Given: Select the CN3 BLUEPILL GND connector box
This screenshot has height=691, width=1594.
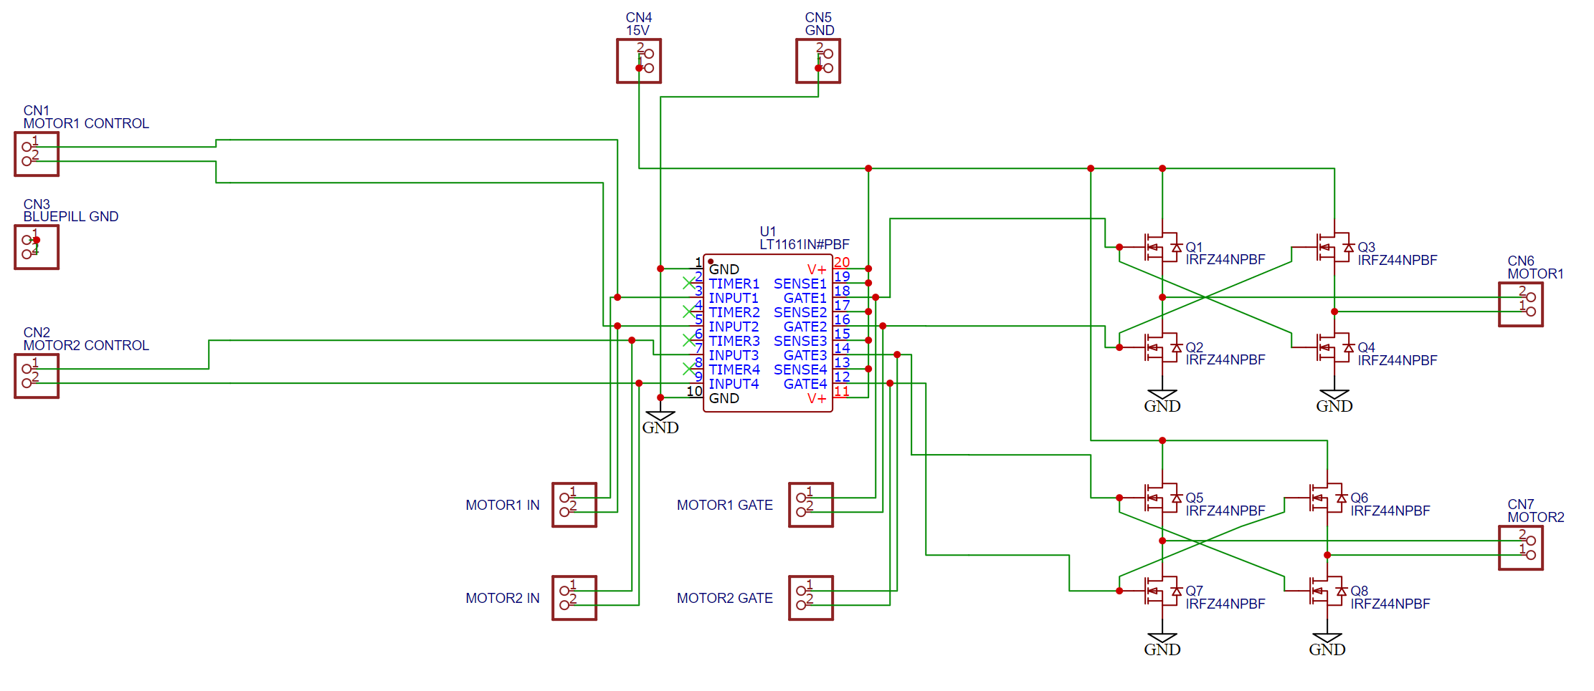Looking at the screenshot, I should (x=37, y=247).
